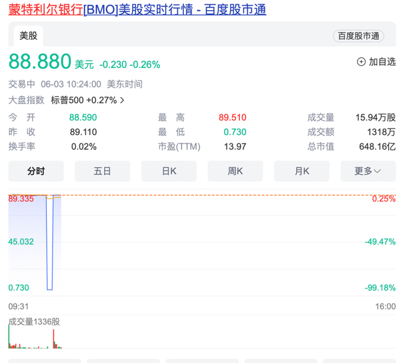Image resolution: width=414 pixels, height=363 pixels.
Task: Click the plus icon beside 加自选
Action: point(361,62)
